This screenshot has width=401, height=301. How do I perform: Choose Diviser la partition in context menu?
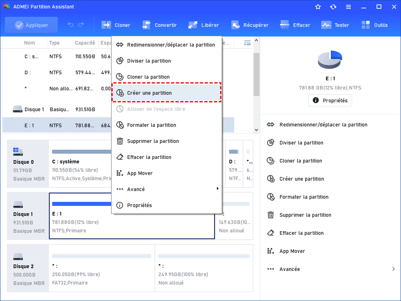coord(166,61)
